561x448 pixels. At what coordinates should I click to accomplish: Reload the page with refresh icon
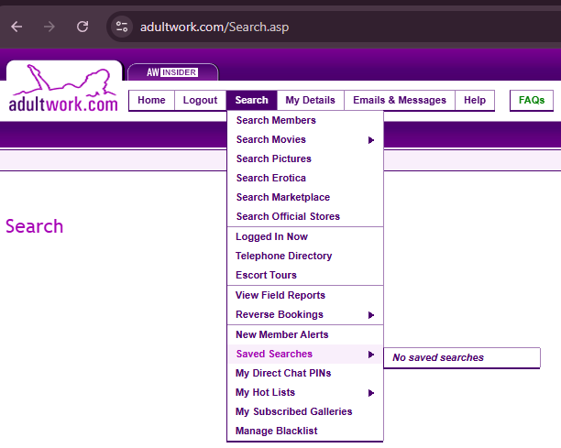(82, 27)
